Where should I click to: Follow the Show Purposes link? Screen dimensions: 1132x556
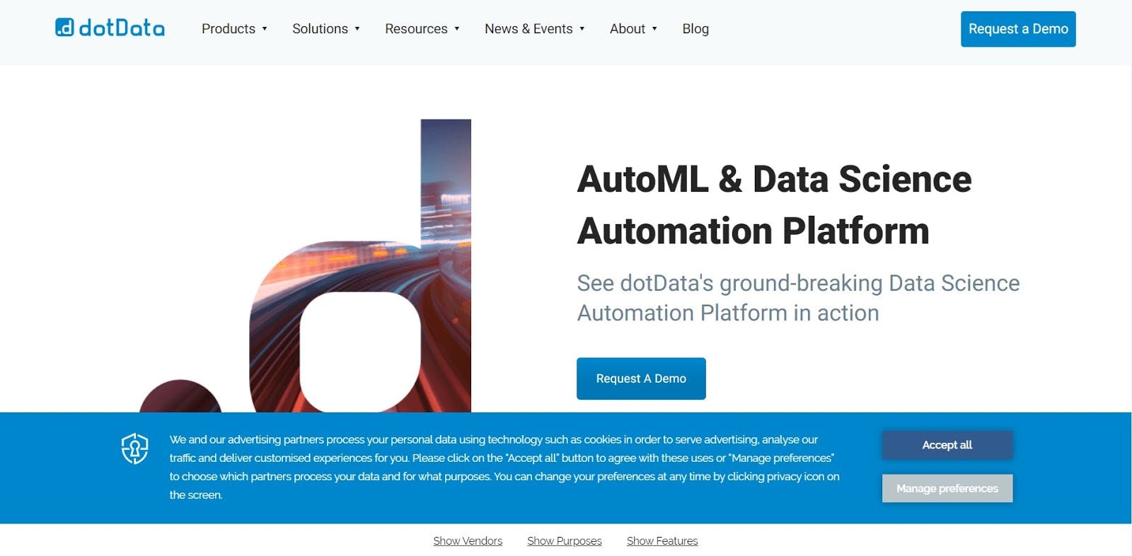click(x=565, y=540)
